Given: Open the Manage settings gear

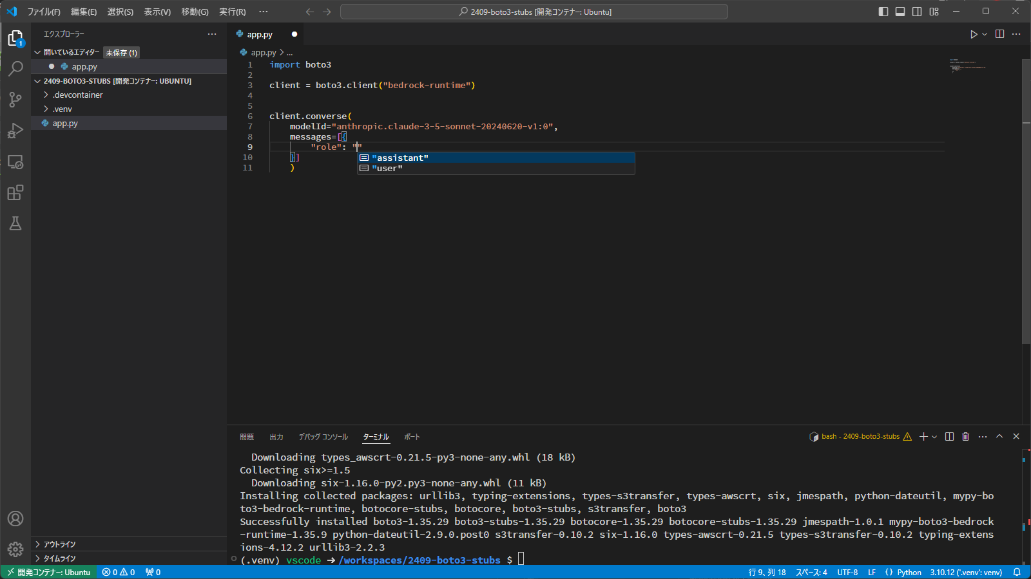Looking at the screenshot, I should [15, 549].
